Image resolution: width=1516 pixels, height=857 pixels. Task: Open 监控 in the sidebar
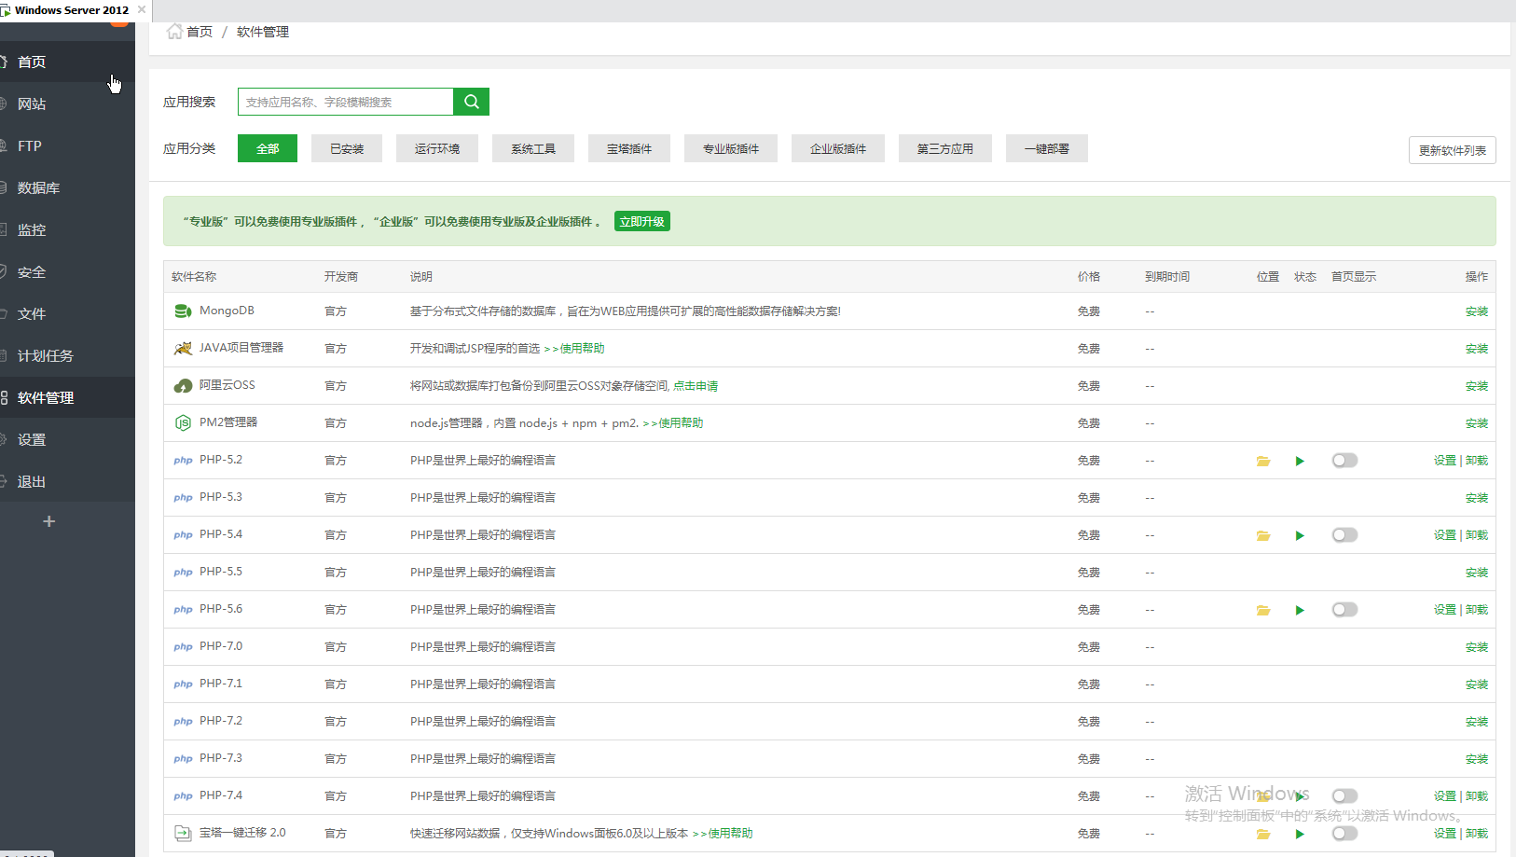point(67,229)
